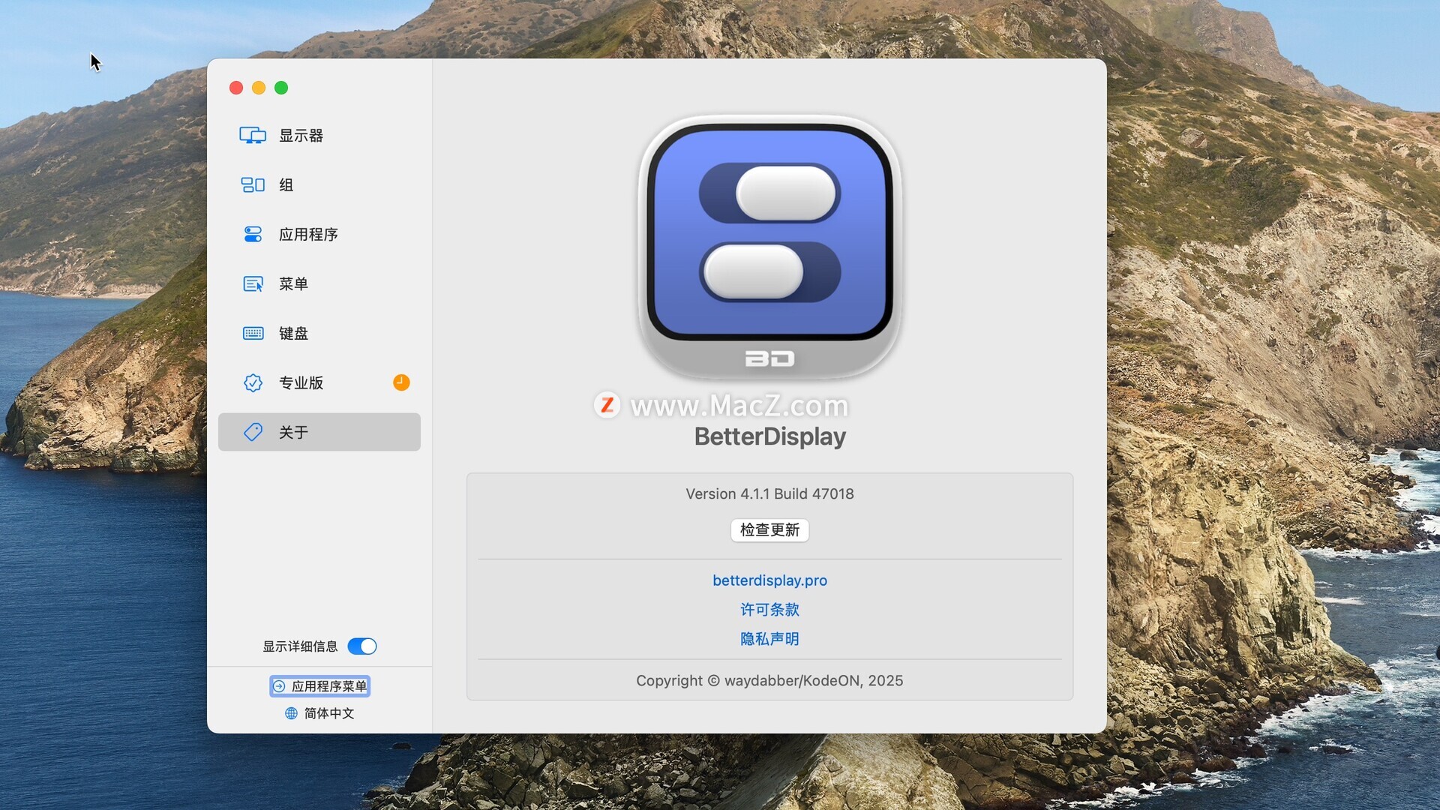Open the 隐私声明 link

769,639
